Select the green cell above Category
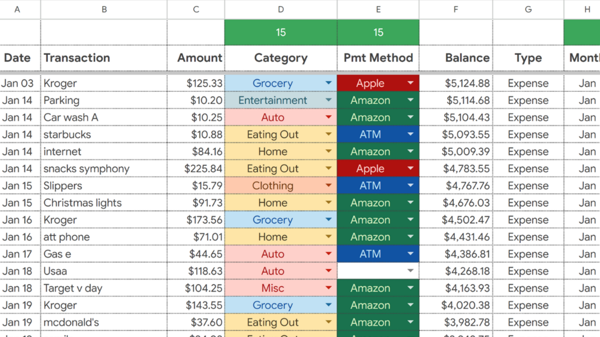This screenshot has width=600, height=337. (281, 32)
